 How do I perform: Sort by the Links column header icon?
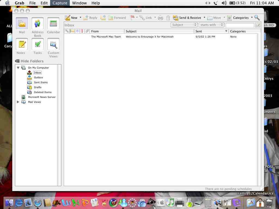tap(67, 31)
